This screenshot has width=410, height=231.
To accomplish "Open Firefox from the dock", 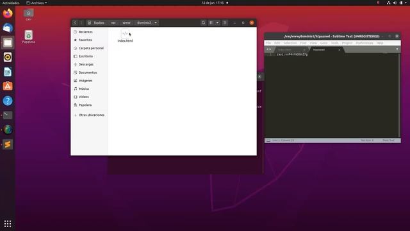I will (x=8, y=13).
